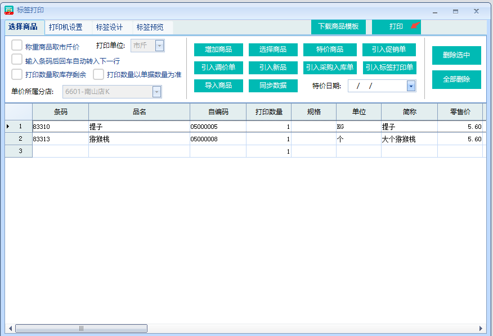Switch to the 选择商品 tab
The height and width of the screenshot is (336, 493).
tap(23, 26)
